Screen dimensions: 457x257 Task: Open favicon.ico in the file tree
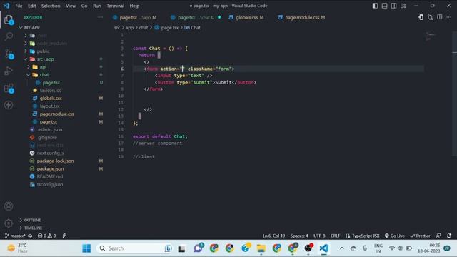(51, 91)
